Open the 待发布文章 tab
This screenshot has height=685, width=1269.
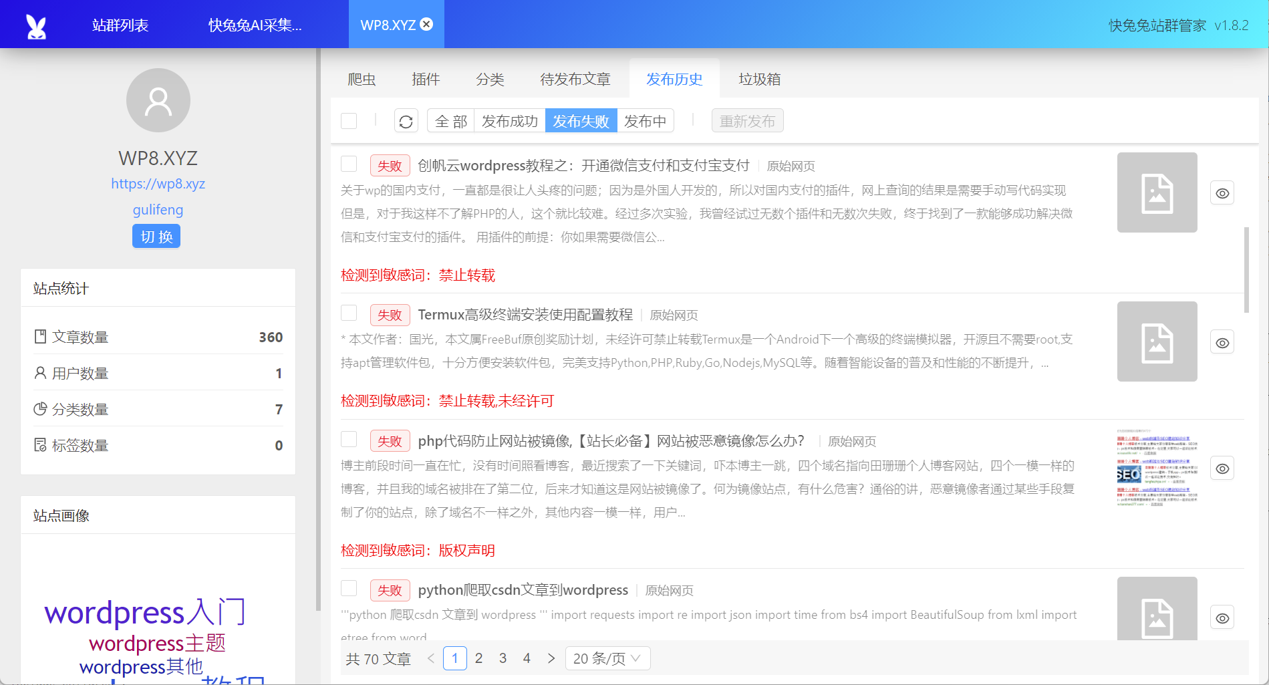(575, 80)
